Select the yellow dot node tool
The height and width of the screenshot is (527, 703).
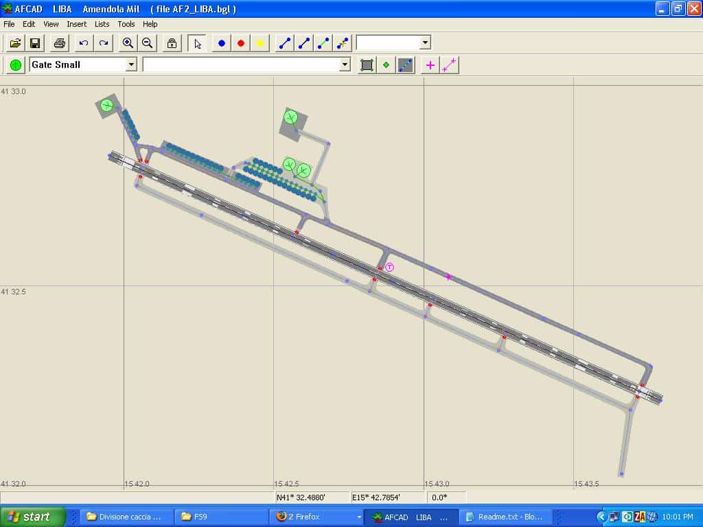tap(260, 43)
